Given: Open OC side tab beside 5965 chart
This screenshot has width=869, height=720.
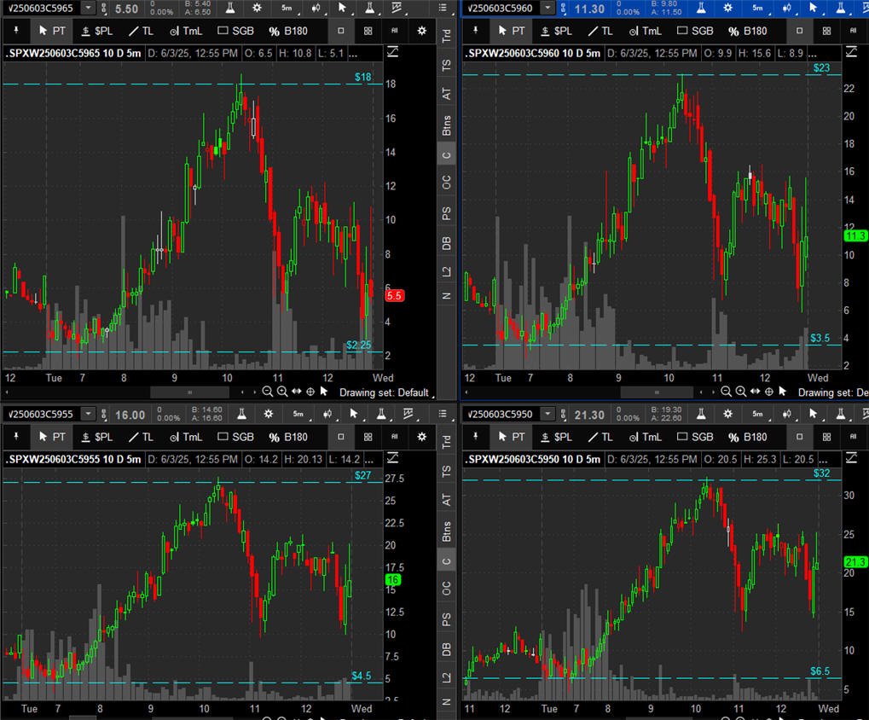Looking at the screenshot, I should pos(446,182).
